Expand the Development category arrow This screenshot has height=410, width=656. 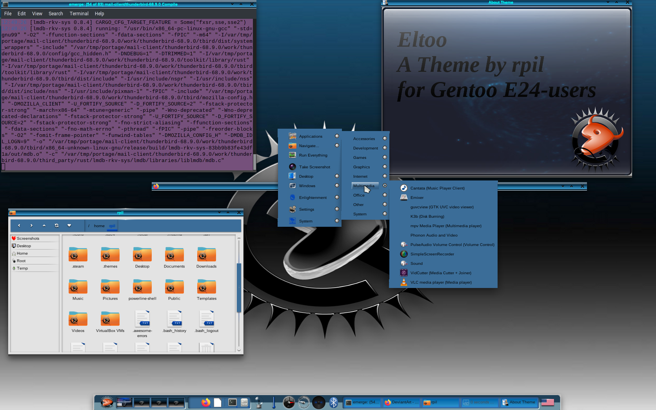[x=385, y=148]
